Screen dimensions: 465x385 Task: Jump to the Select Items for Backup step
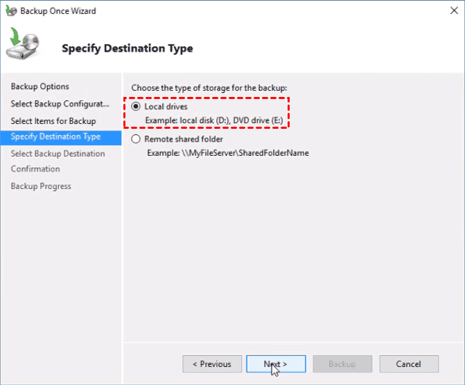(53, 121)
